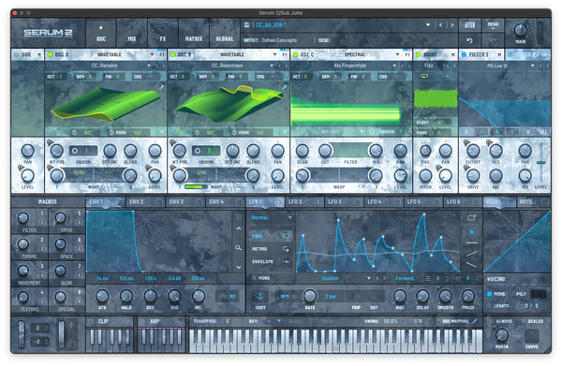562x366 pixels.
Task: Click the LFO export shape icon
Action: click(471, 217)
